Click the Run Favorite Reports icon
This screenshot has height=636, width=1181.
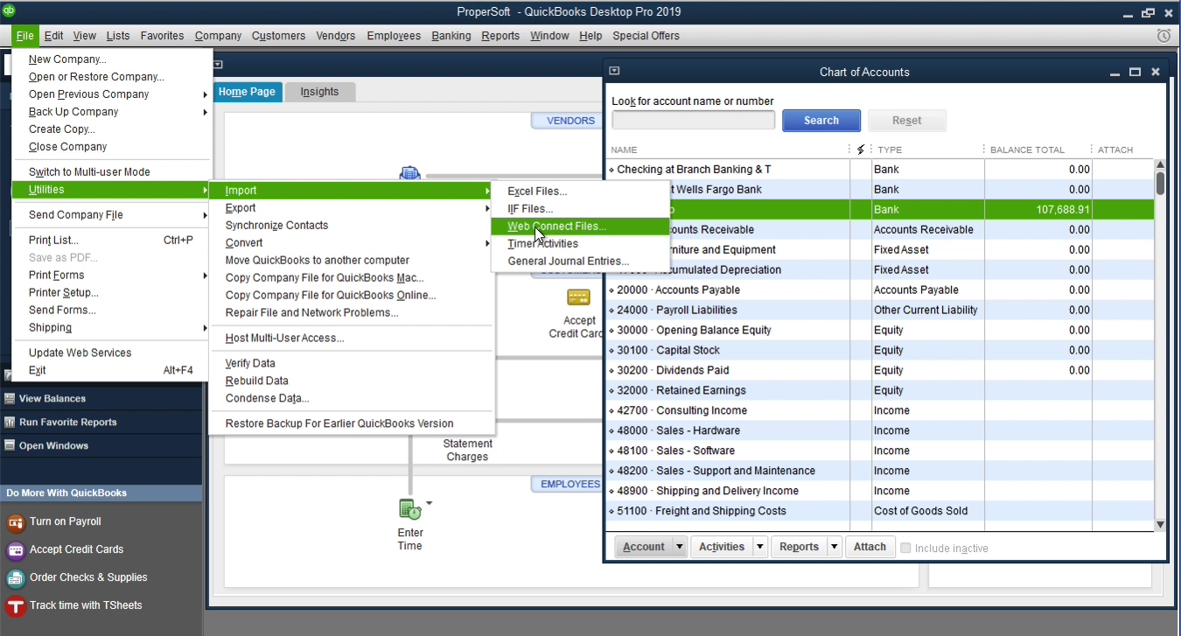10,423
